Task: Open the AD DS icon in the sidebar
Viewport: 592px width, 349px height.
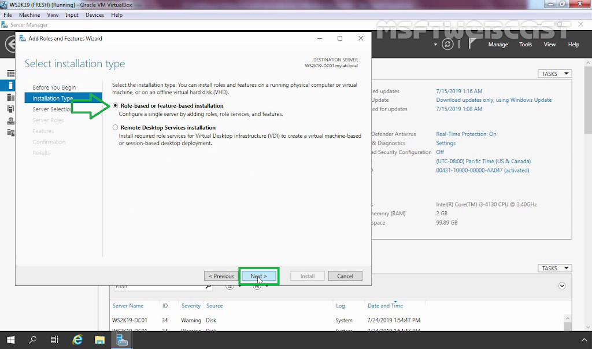Action: tap(11, 109)
